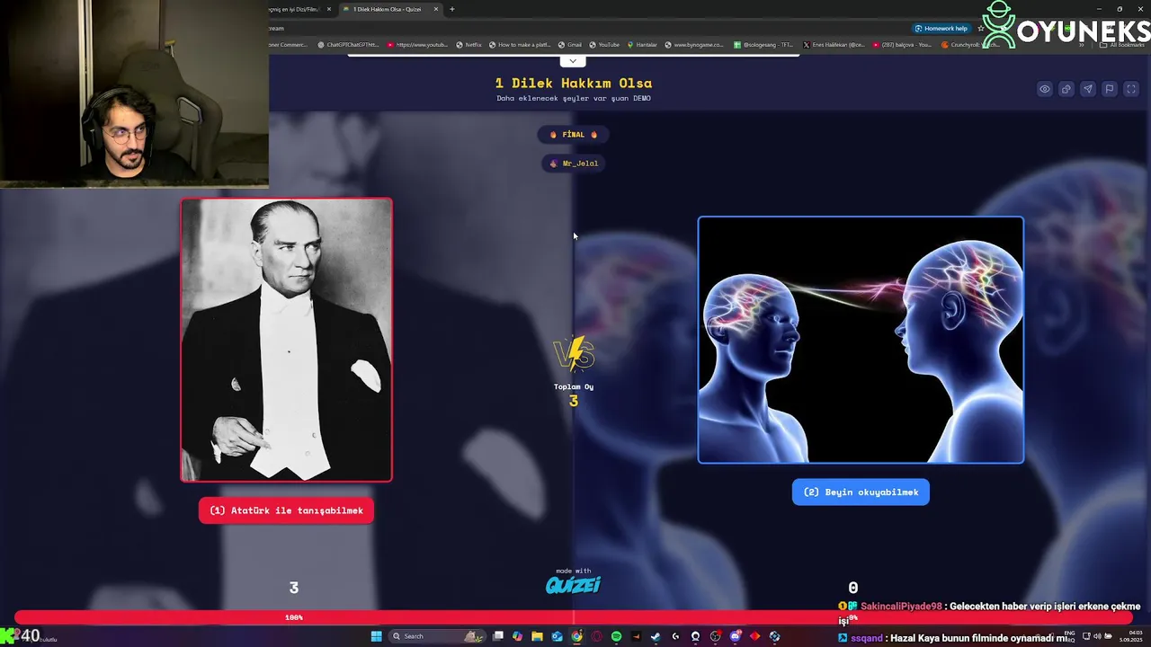Click the paper plane share icon
The image size is (1151, 647).
(1087, 89)
